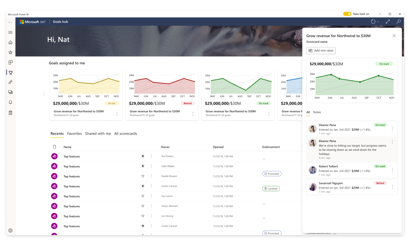410x246 pixels.
Task: Open the notifications bell in the sidebar
Action: 11,102
